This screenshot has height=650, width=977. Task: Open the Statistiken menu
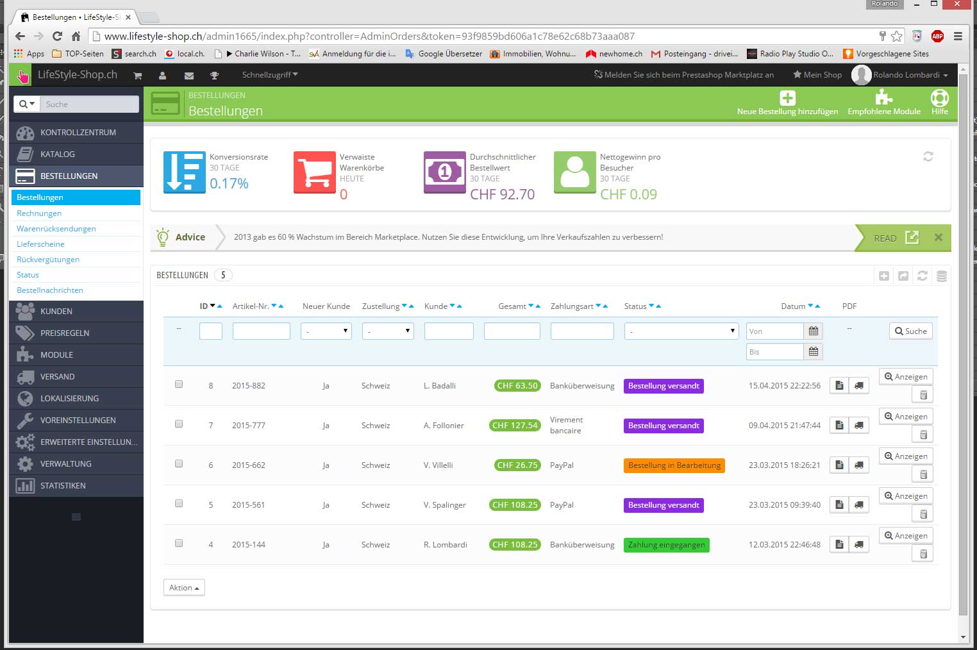76,486
